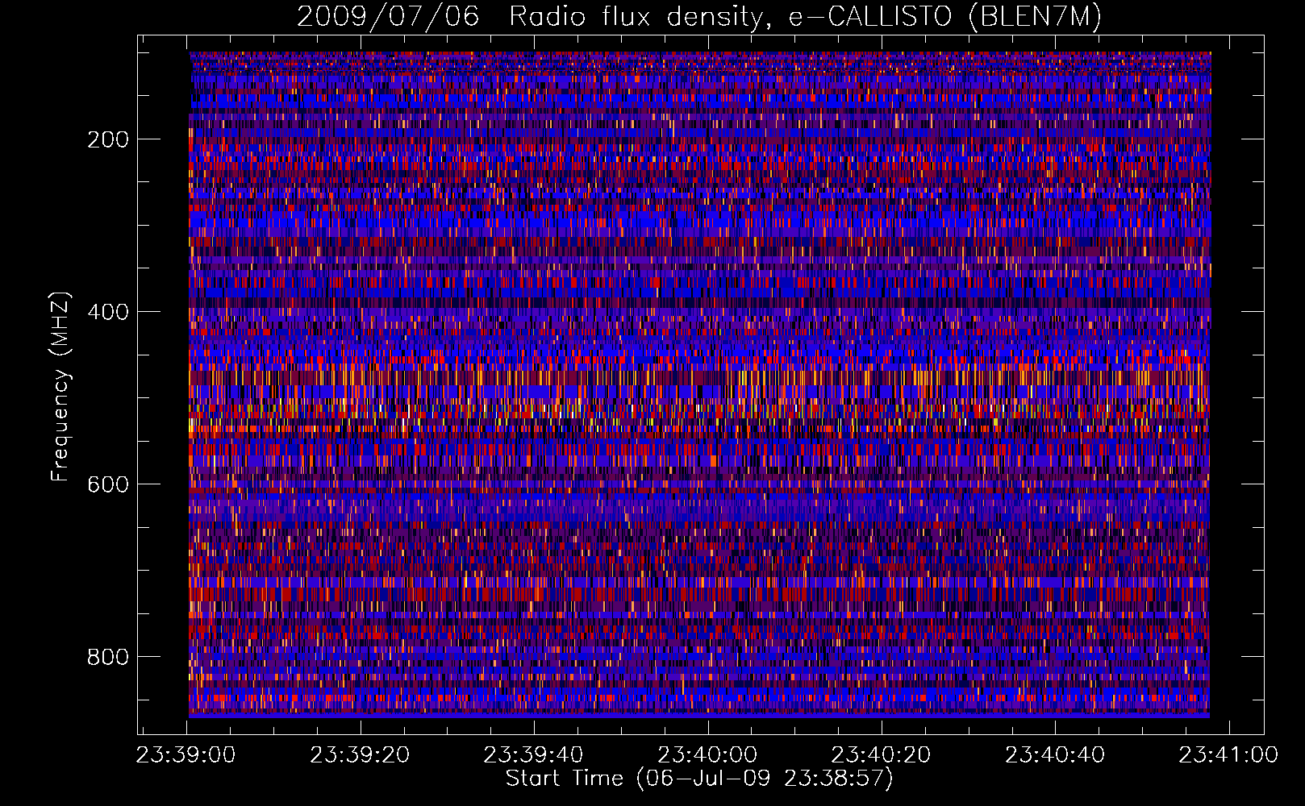Click the 23:39:00 time tick label
The image size is (1305, 806).
[186, 755]
